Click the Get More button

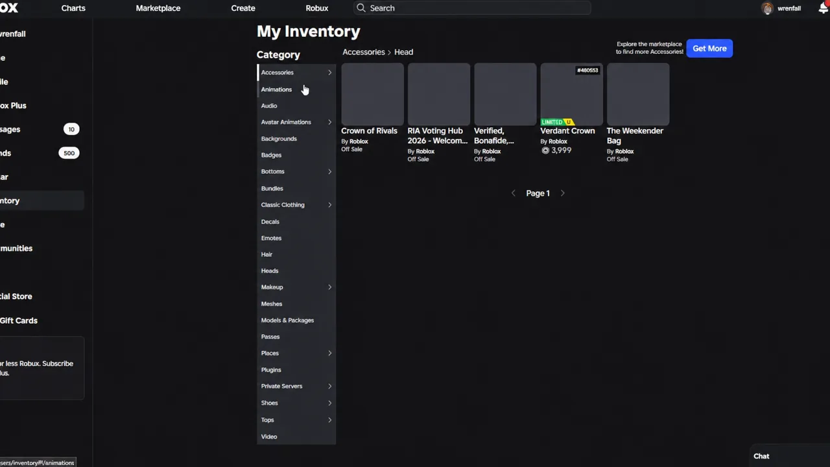[x=709, y=49]
